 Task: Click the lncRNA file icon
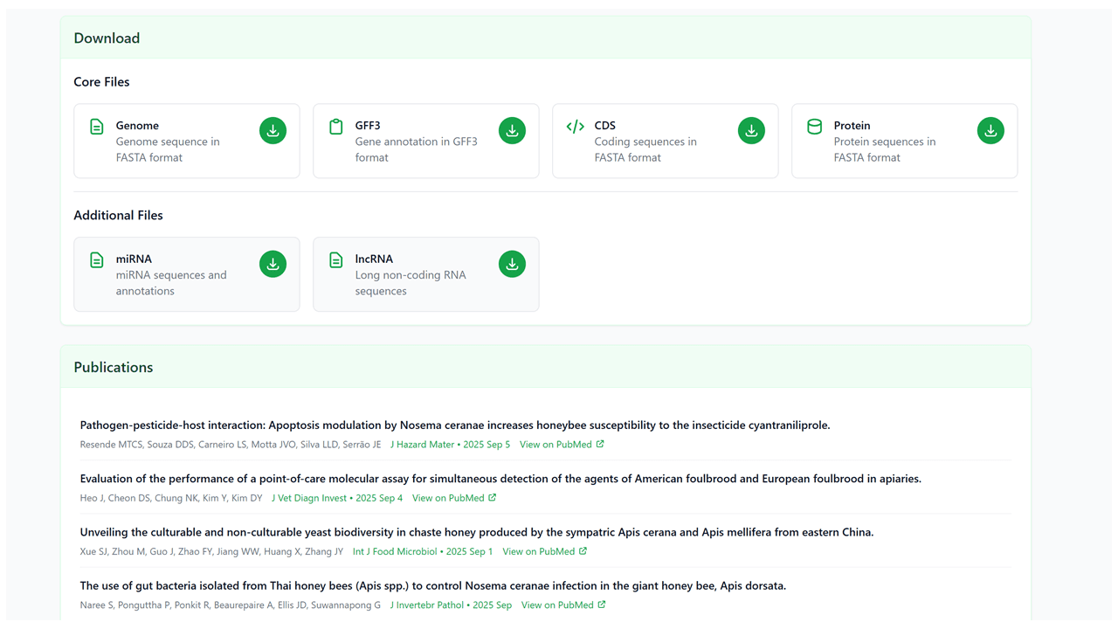(x=336, y=260)
